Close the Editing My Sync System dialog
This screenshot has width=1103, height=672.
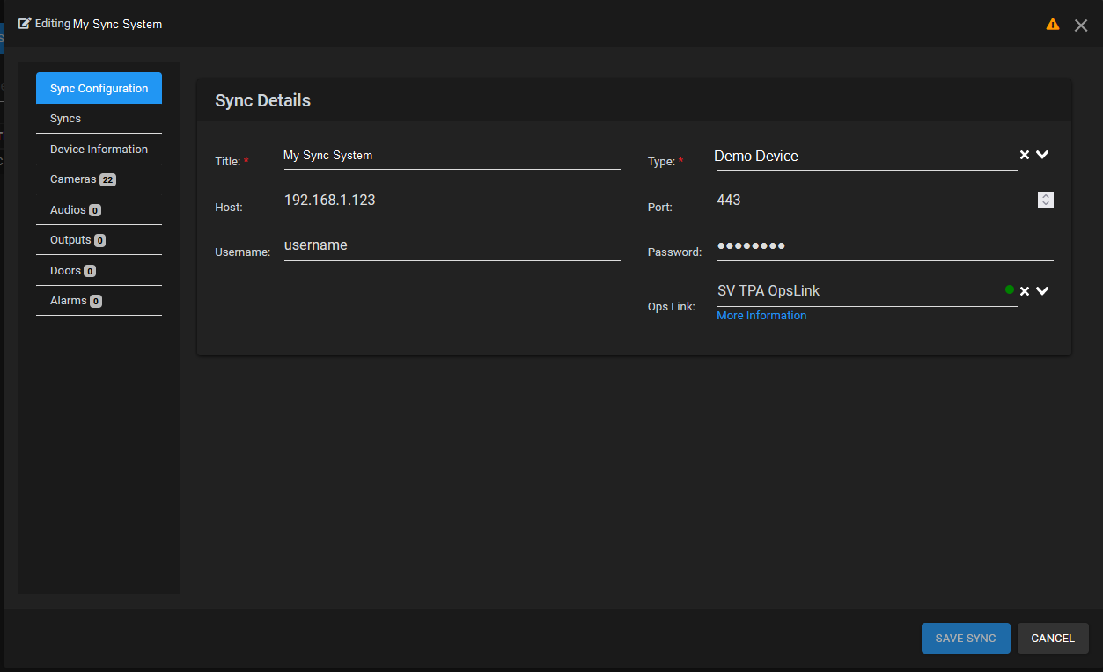click(x=1081, y=26)
